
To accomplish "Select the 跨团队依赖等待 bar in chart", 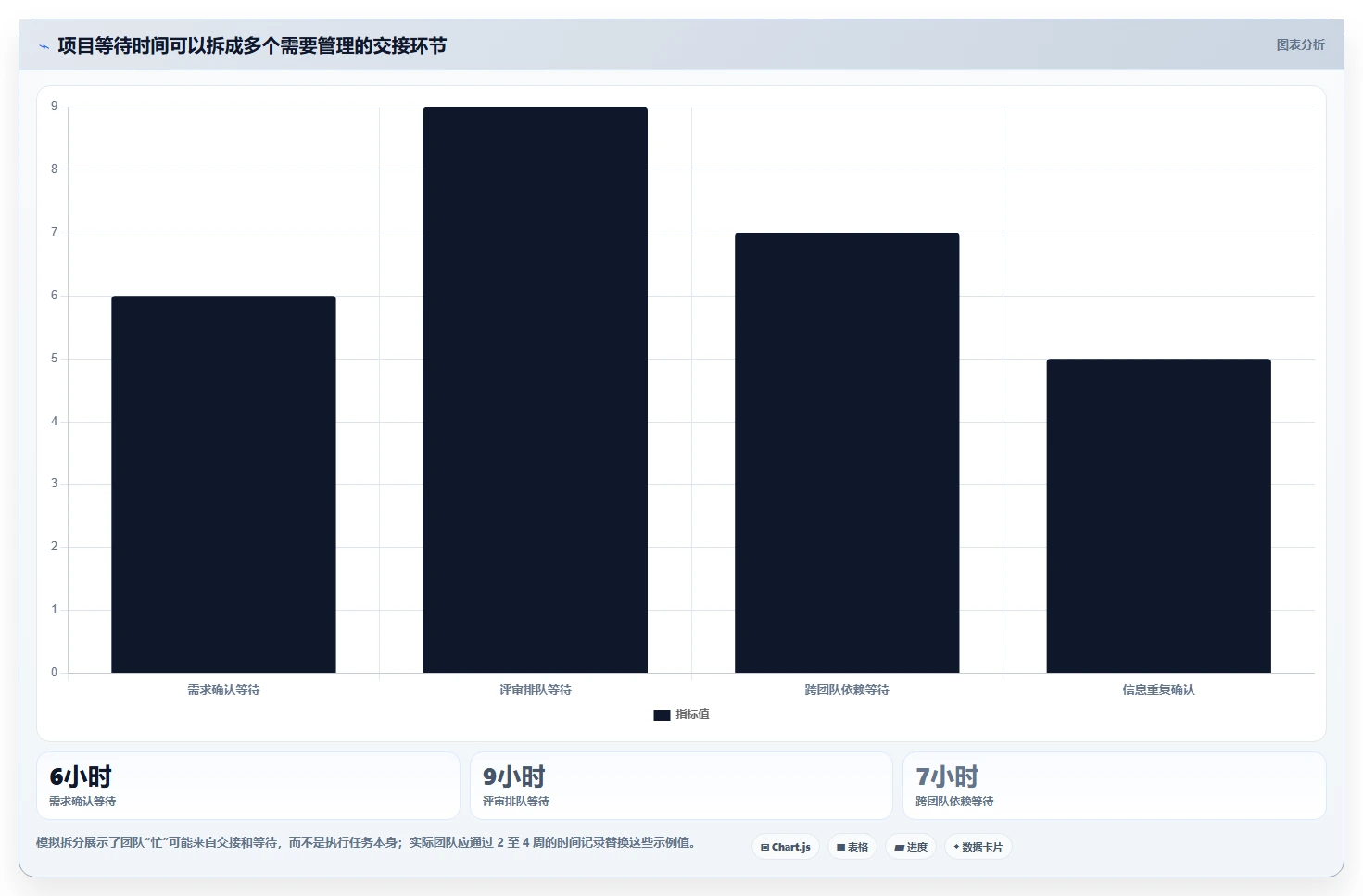I will [x=847, y=452].
